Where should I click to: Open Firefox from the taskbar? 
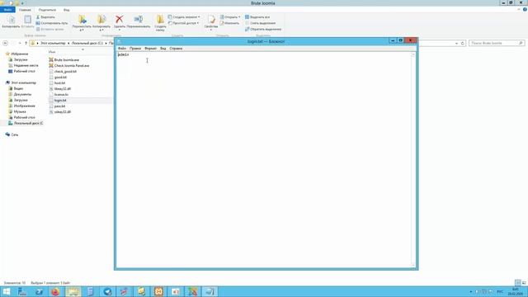coord(55,291)
